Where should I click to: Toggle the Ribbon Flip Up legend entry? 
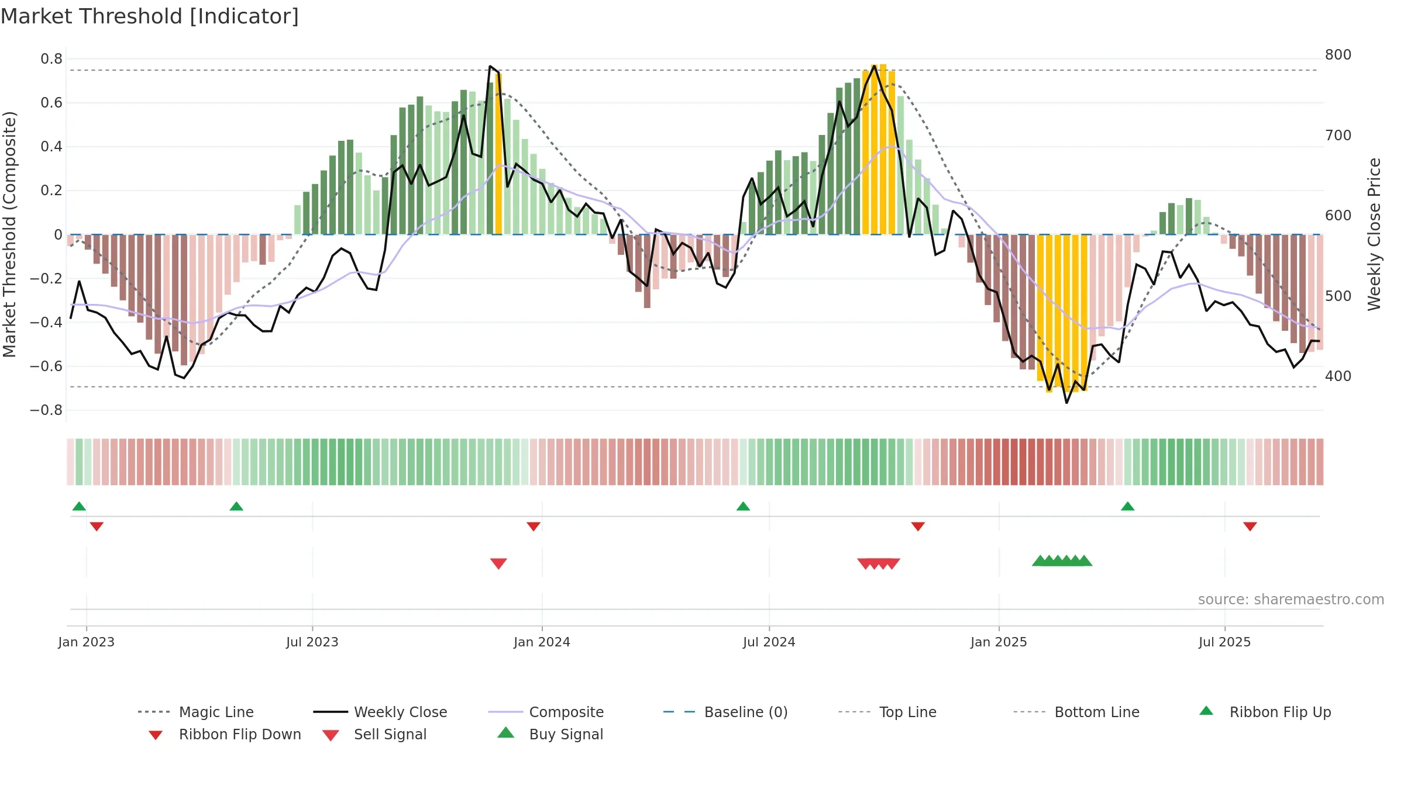click(x=1265, y=712)
